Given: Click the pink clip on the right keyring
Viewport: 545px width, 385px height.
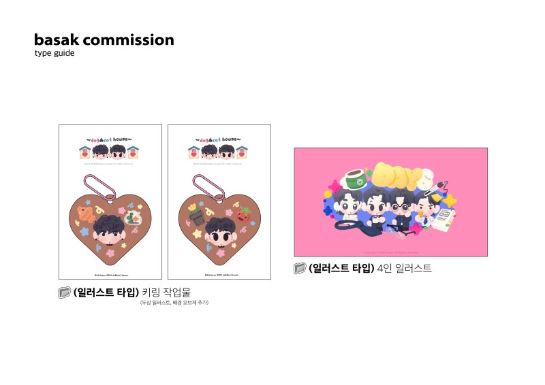Looking at the screenshot, I should coord(208,188).
